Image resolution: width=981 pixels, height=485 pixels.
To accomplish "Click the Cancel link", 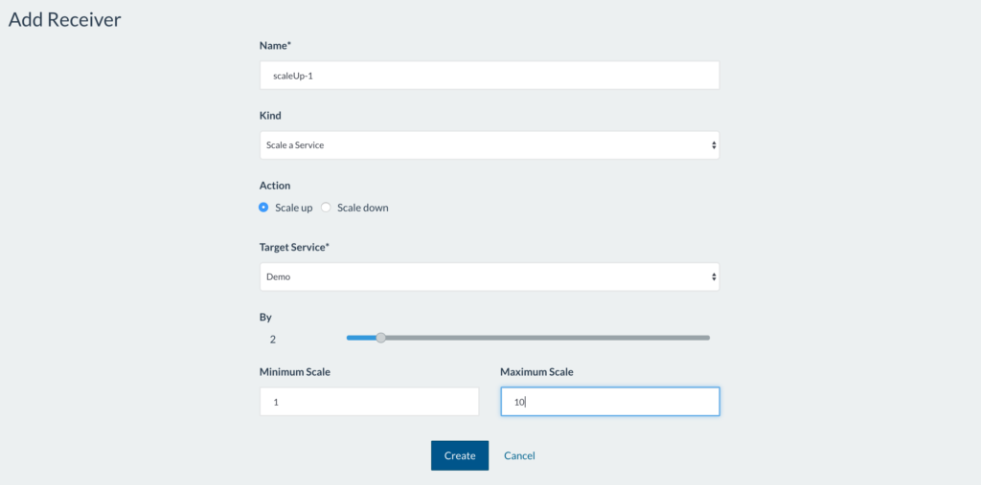I will 519,456.
